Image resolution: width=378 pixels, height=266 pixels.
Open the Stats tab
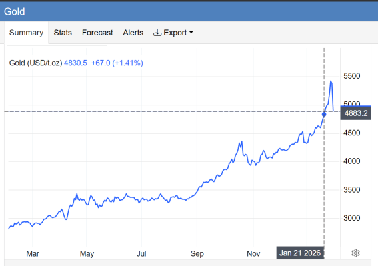tap(63, 33)
